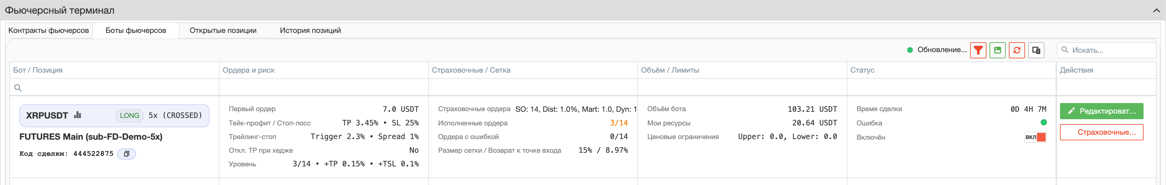Click the search magnifier in Бот / Позиция filter
This screenshot has width=1166, height=185.
coord(18,88)
